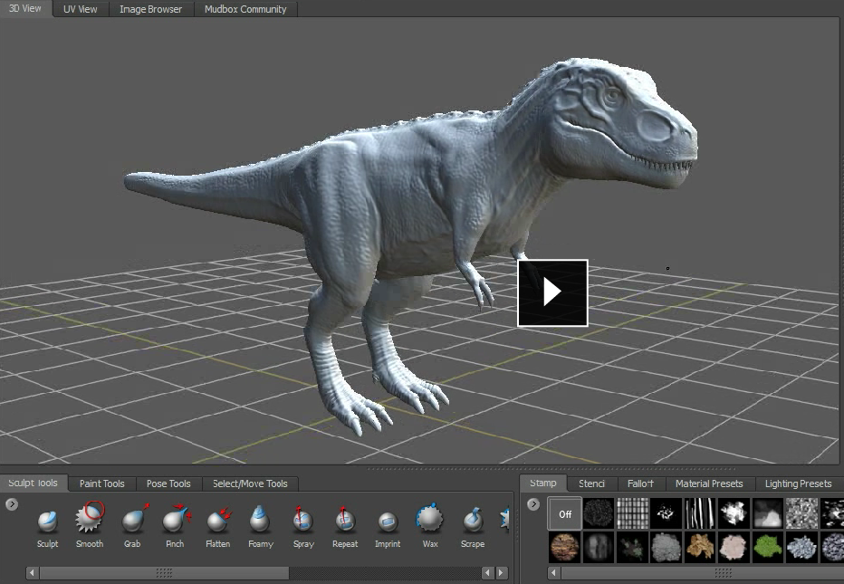The image size is (844, 584).
Task: Expand the sculpt tools tray options arrow
Action: [12, 504]
